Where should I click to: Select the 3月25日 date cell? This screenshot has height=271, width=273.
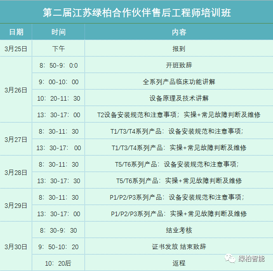(x=16, y=48)
